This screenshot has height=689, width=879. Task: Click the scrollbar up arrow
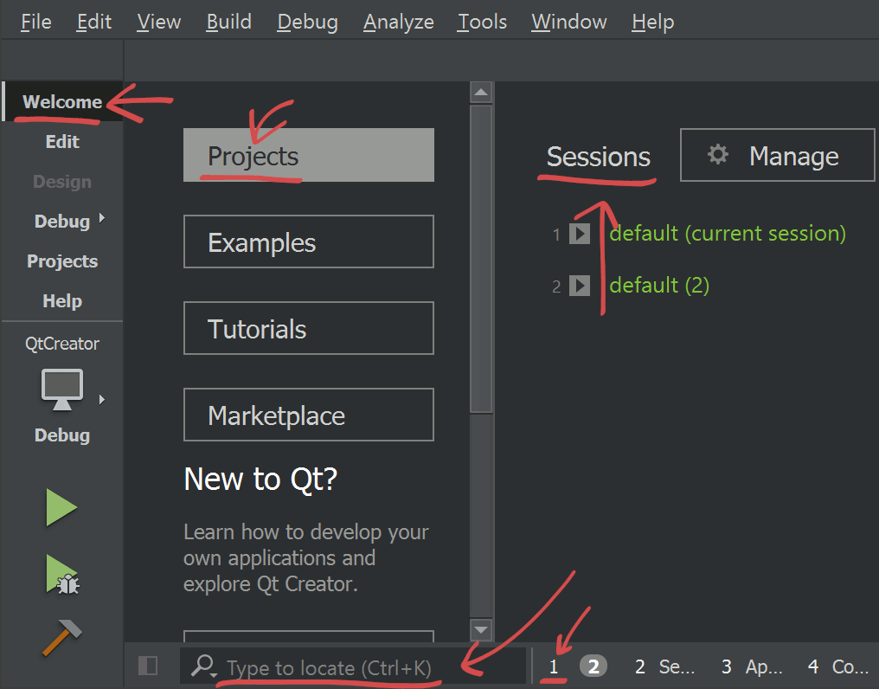point(481,92)
